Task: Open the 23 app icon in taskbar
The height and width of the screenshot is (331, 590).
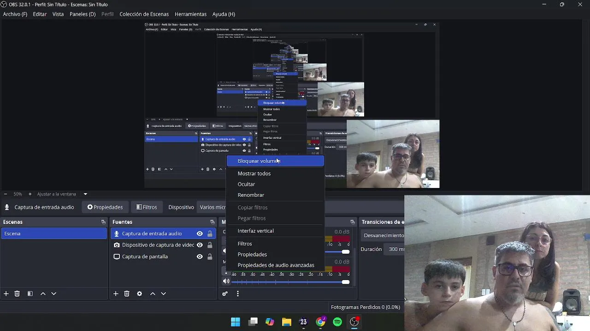Action: [303, 322]
